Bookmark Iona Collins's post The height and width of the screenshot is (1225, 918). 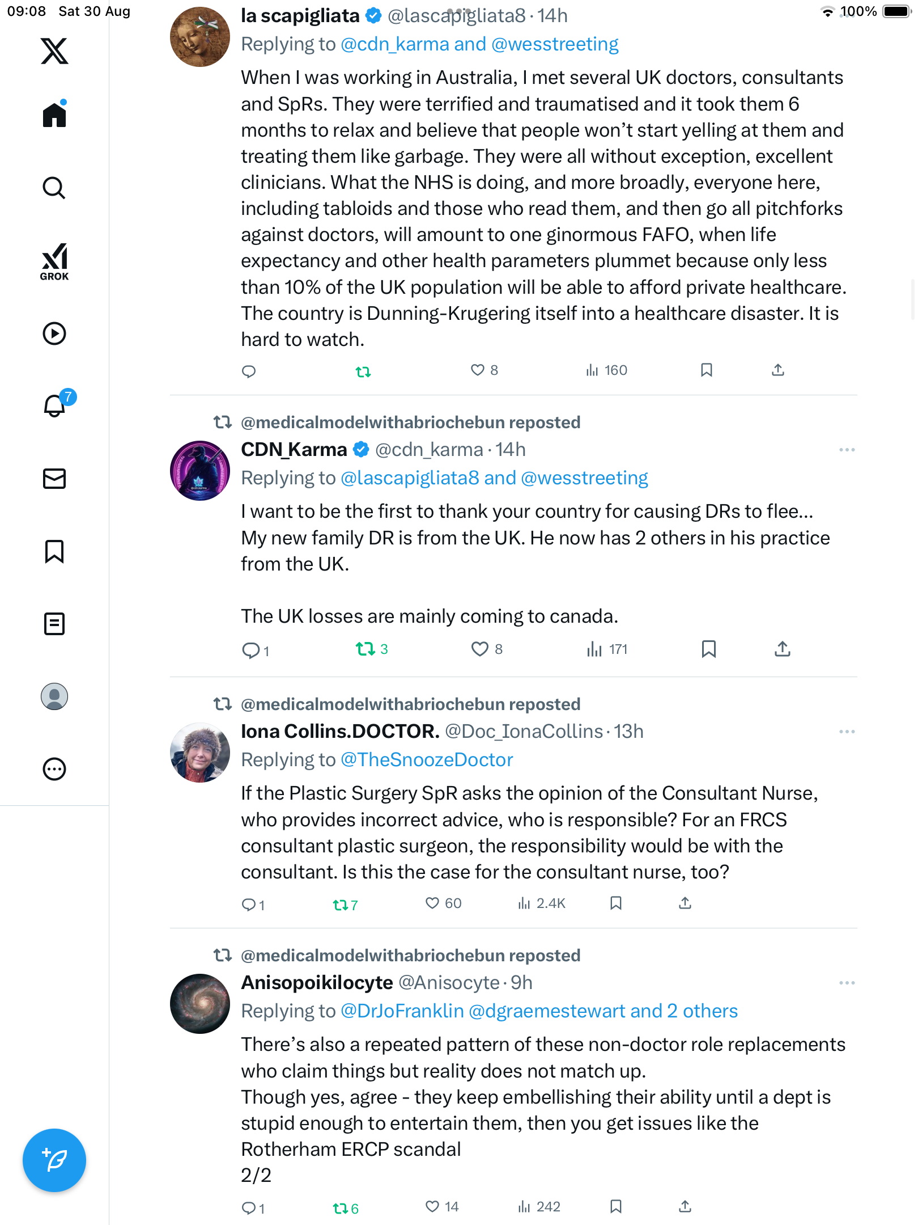click(616, 903)
